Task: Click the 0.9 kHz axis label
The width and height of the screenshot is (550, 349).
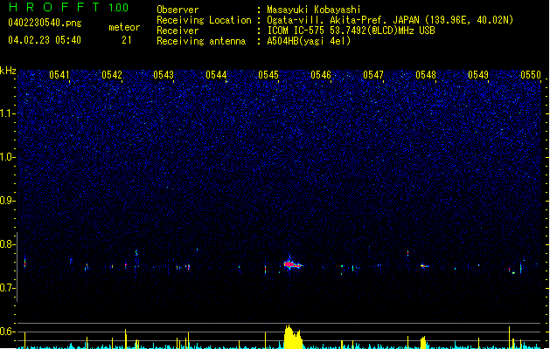Action: tap(8, 201)
